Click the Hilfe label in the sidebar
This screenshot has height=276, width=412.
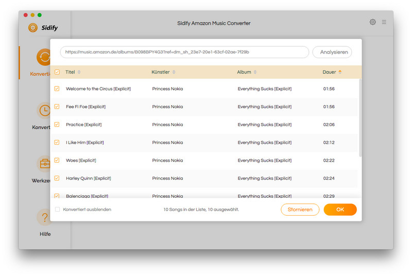point(45,234)
